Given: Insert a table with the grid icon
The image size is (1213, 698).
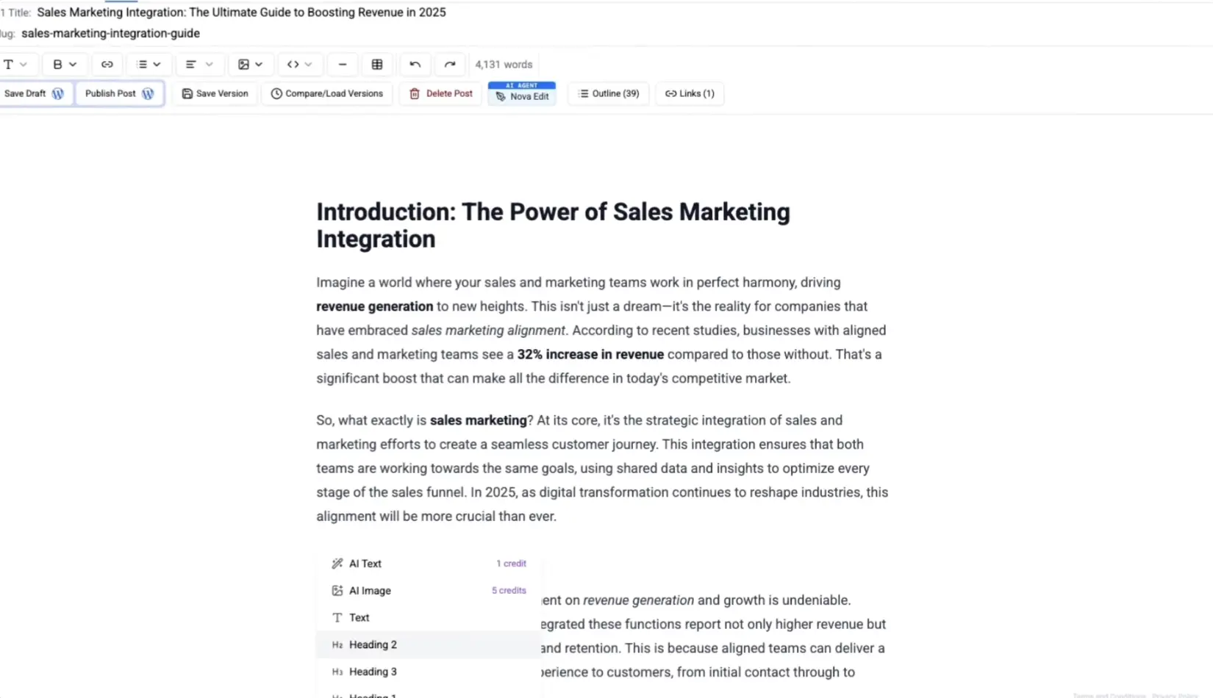Looking at the screenshot, I should click(x=377, y=65).
